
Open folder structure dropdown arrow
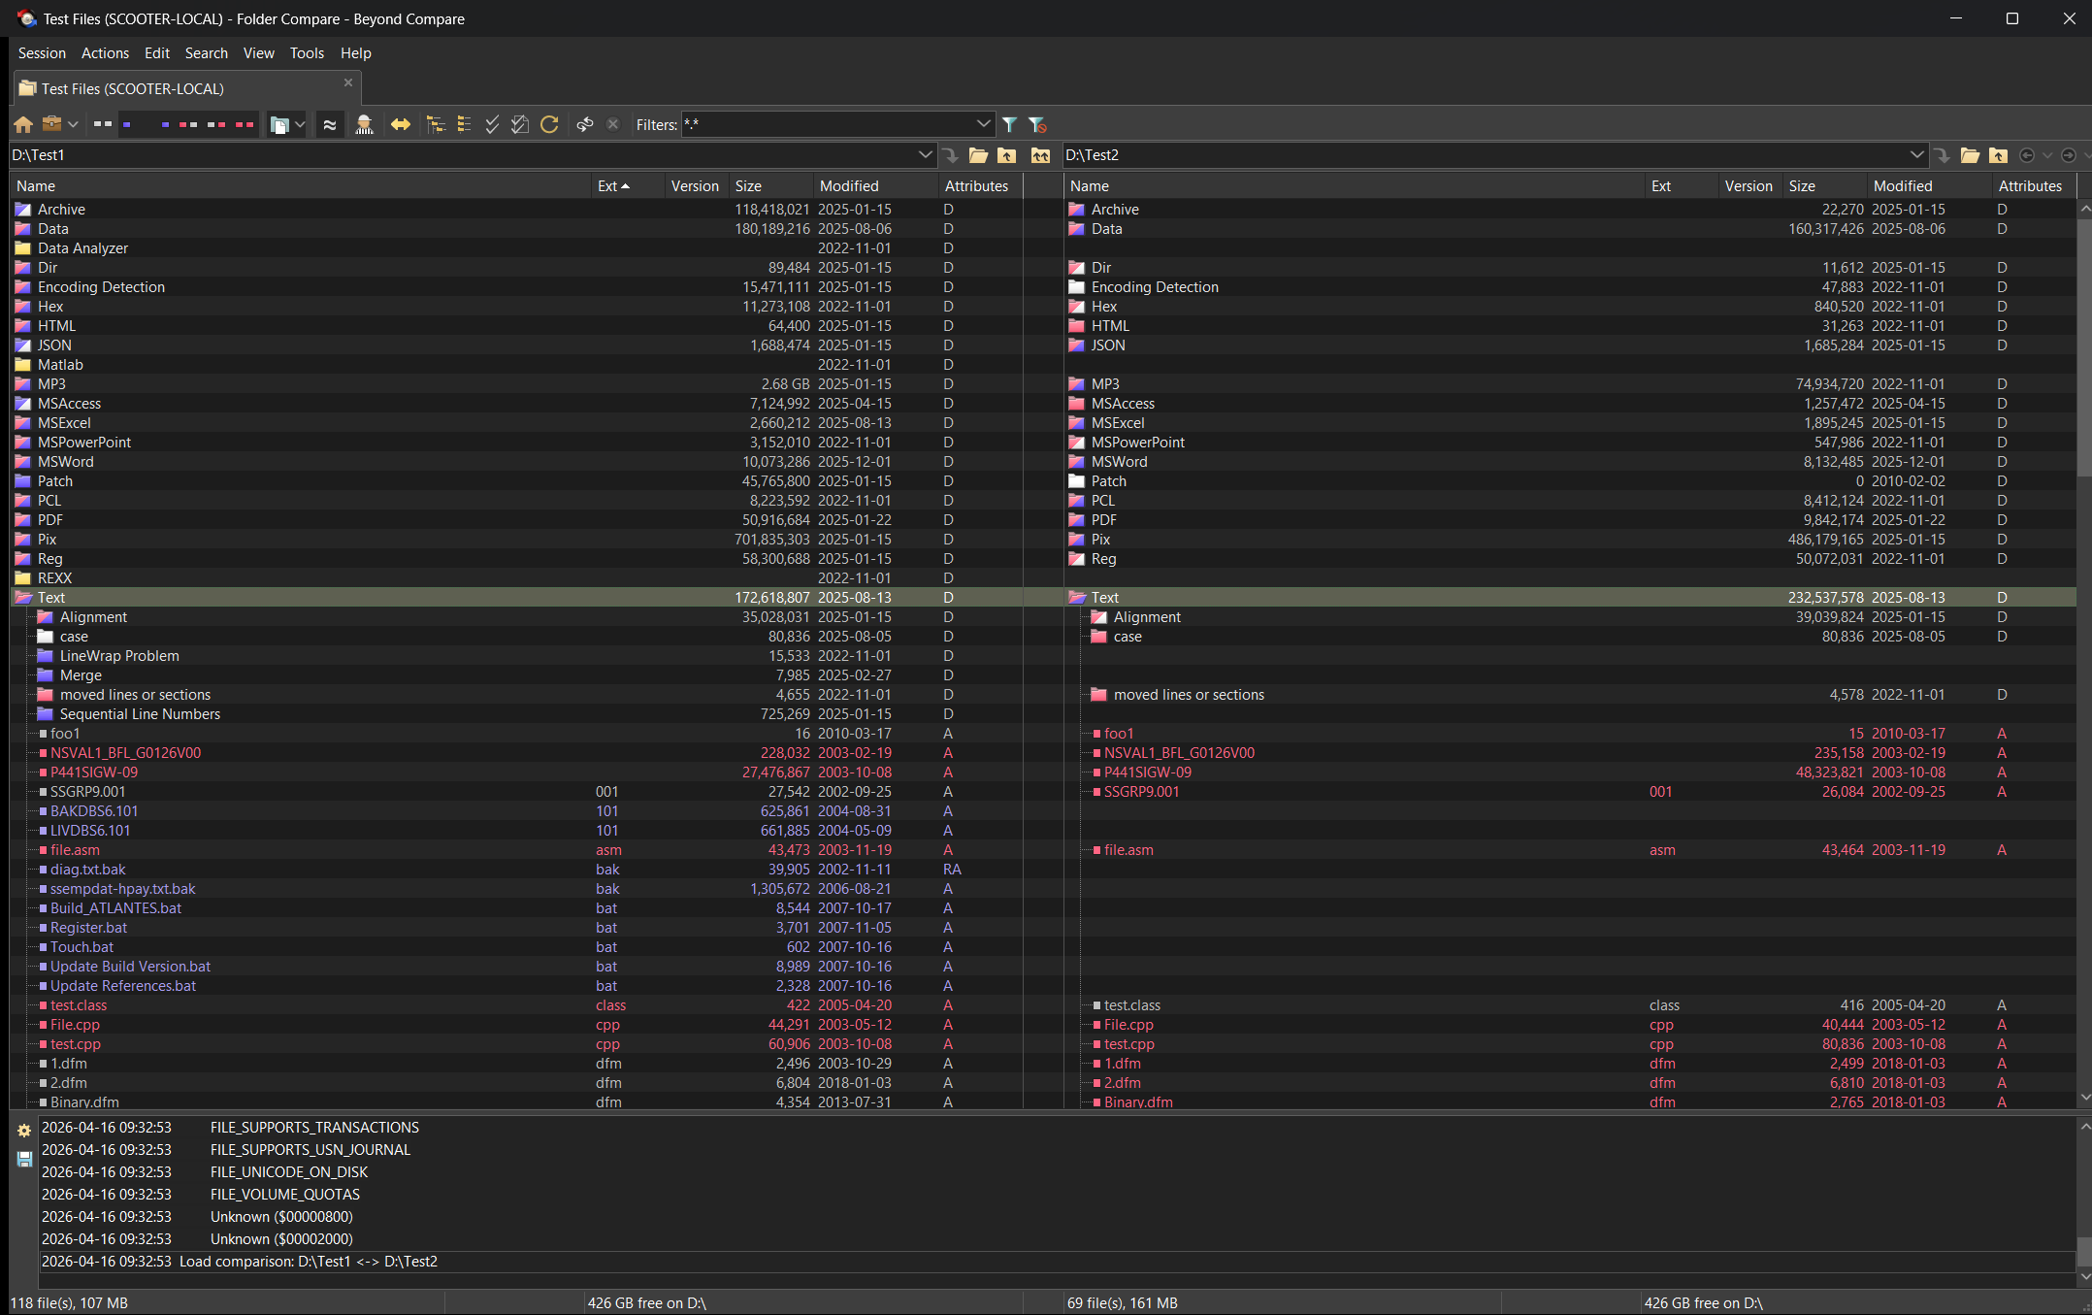click(300, 124)
